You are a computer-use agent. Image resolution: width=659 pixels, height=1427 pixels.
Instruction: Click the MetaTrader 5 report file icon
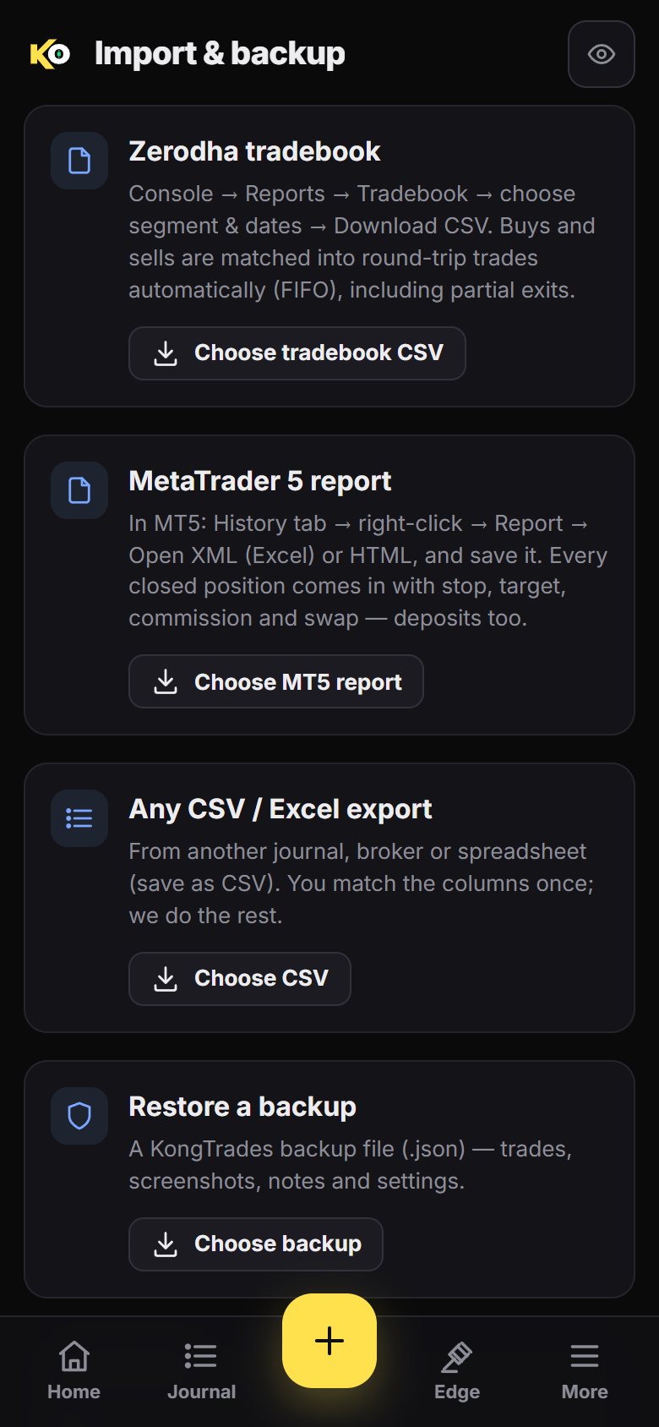tap(79, 490)
